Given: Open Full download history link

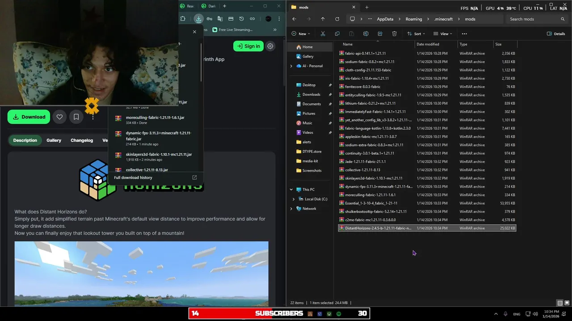Looking at the screenshot, I should tap(133, 177).
